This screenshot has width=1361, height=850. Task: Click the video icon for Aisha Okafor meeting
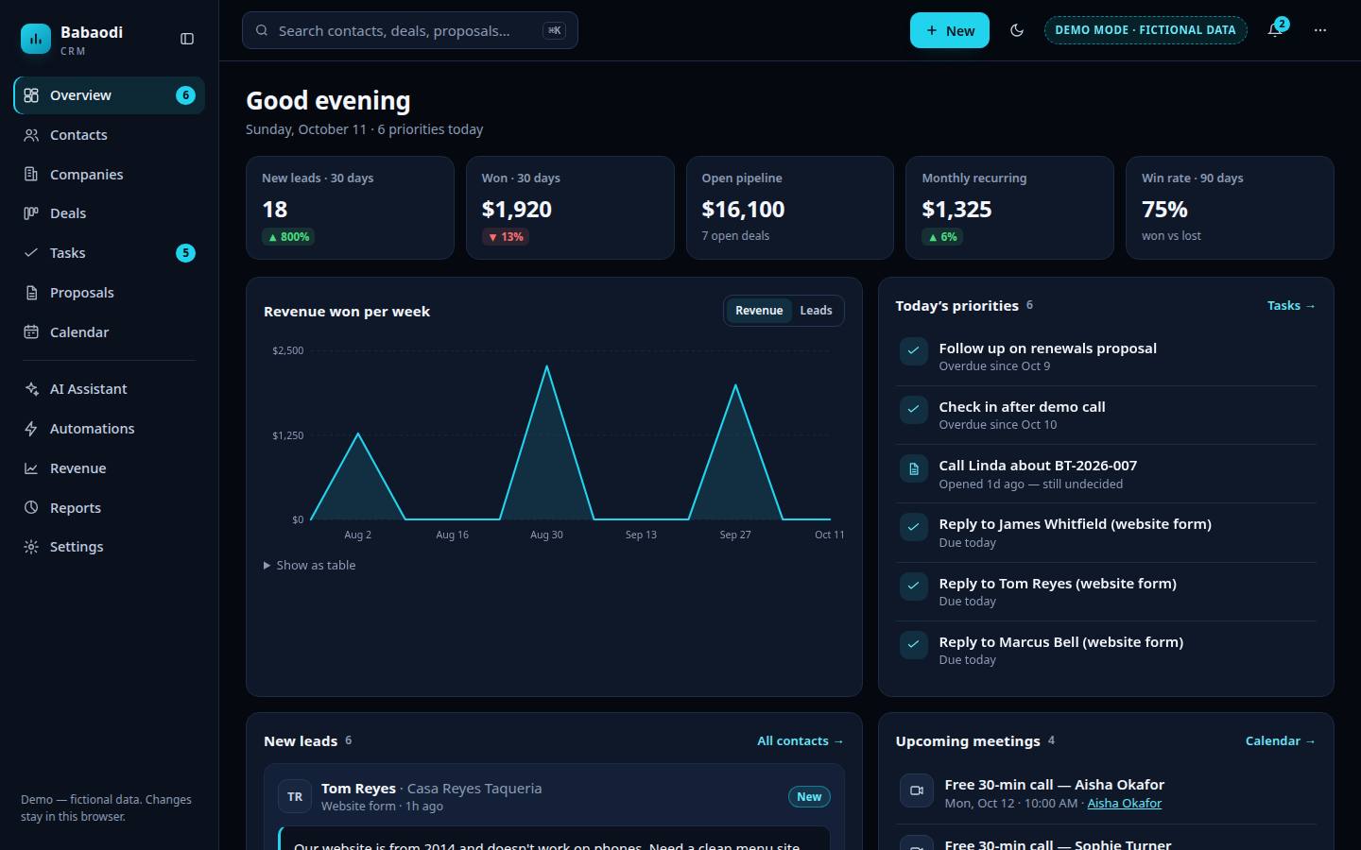(917, 790)
